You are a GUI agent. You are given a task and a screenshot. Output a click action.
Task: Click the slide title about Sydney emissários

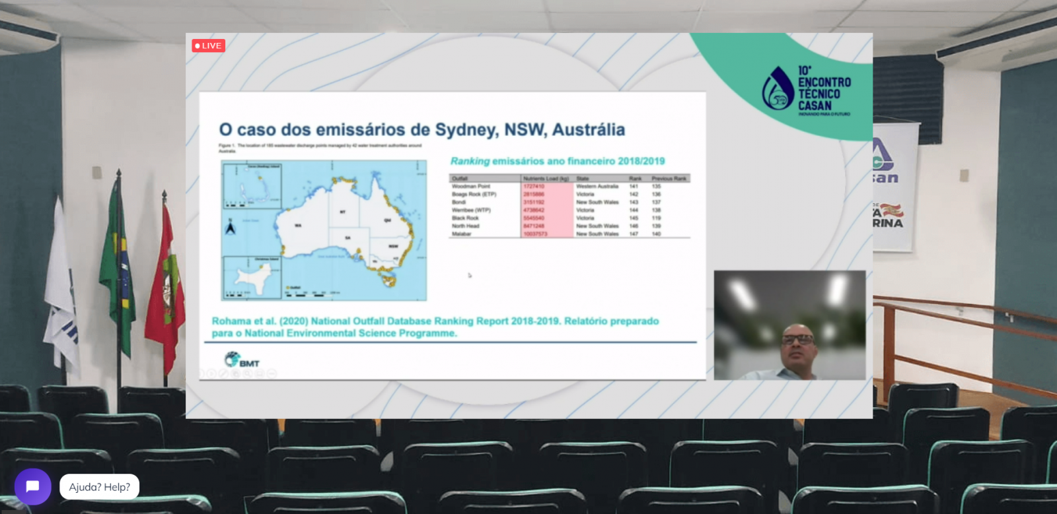[421, 129]
